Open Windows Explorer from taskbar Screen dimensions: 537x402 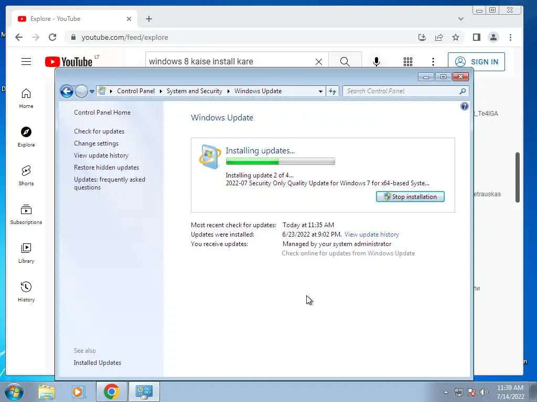[x=47, y=392]
